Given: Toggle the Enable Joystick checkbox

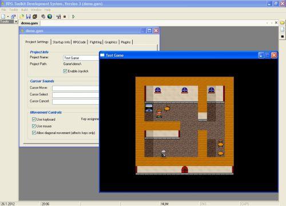Looking at the screenshot, I should pos(65,71).
